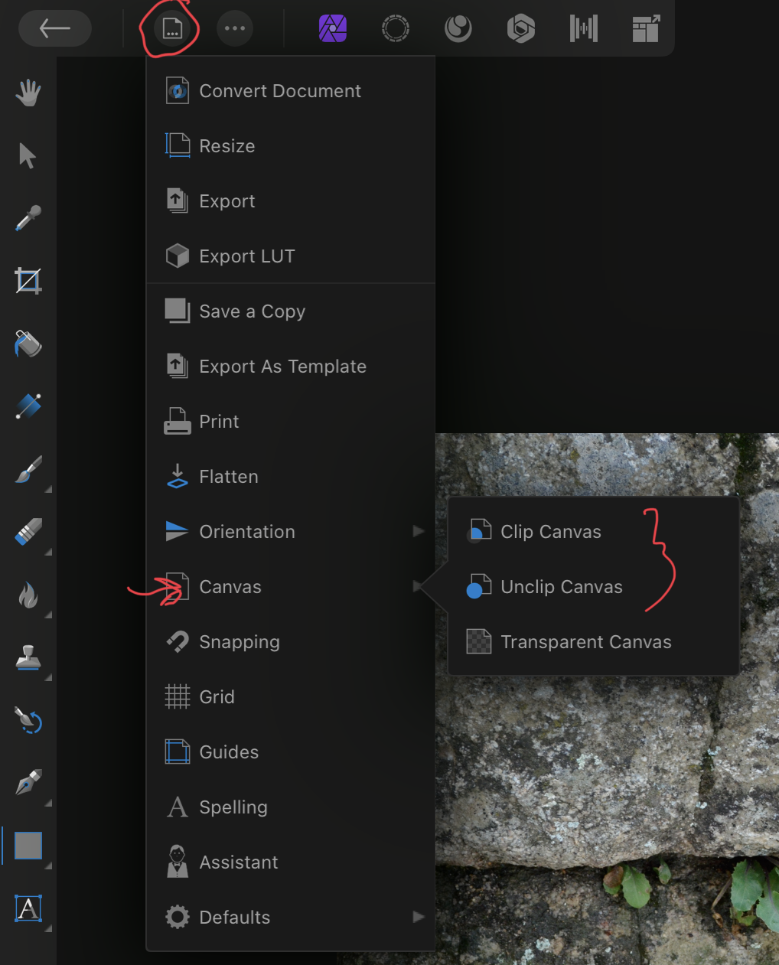Open the three-dots Edit menu
This screenshot has height=965, width=779.
pos(235,29)
